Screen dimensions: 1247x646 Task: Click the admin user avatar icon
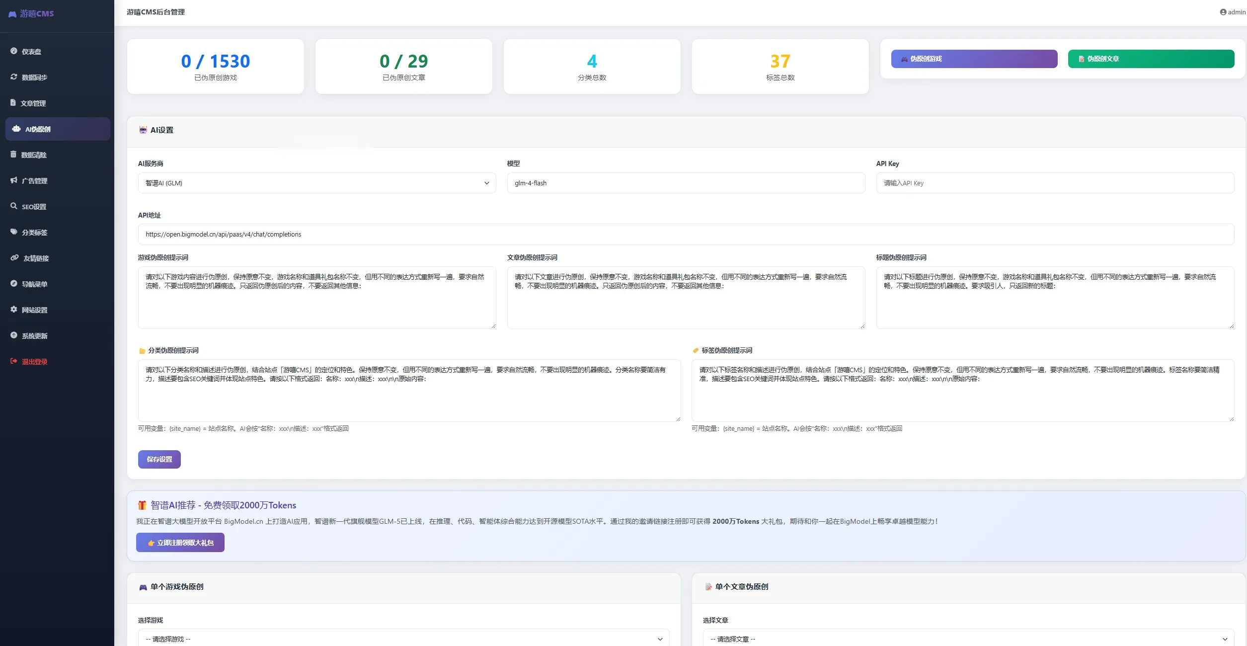tap(1223, 12)
